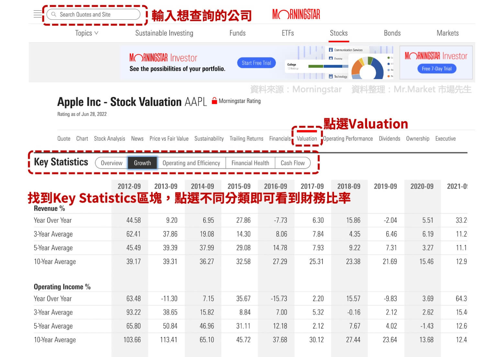
Task: Click the search magnifier icon
Action: coord(54,14)
